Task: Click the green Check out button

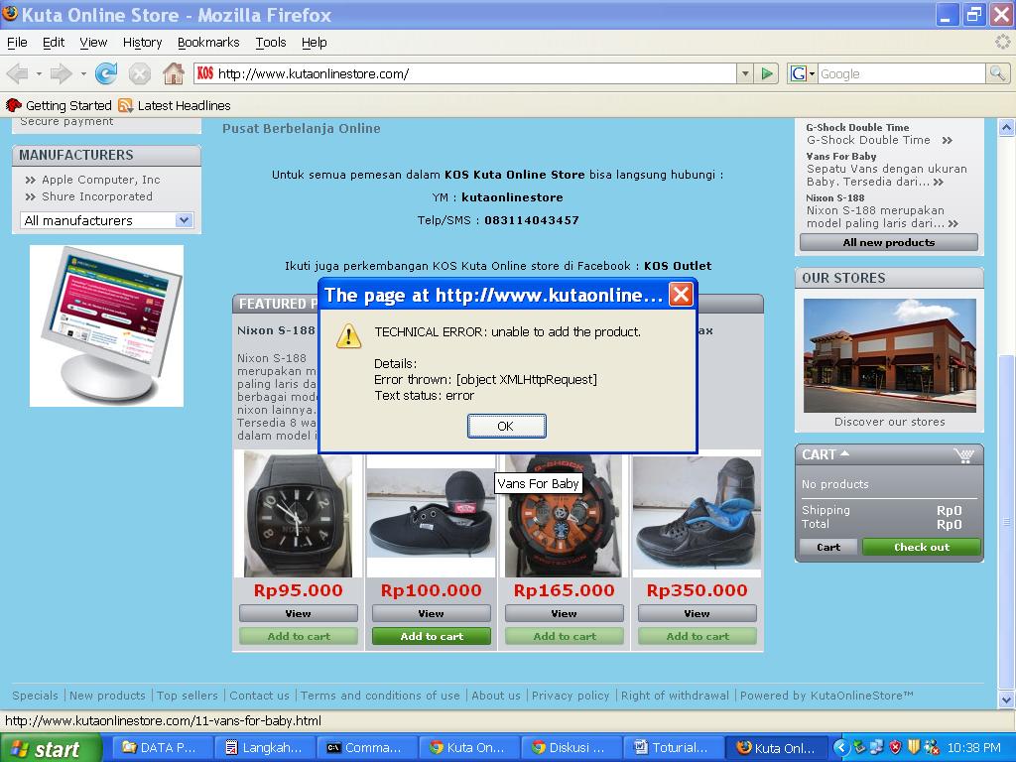Action: 922,547
